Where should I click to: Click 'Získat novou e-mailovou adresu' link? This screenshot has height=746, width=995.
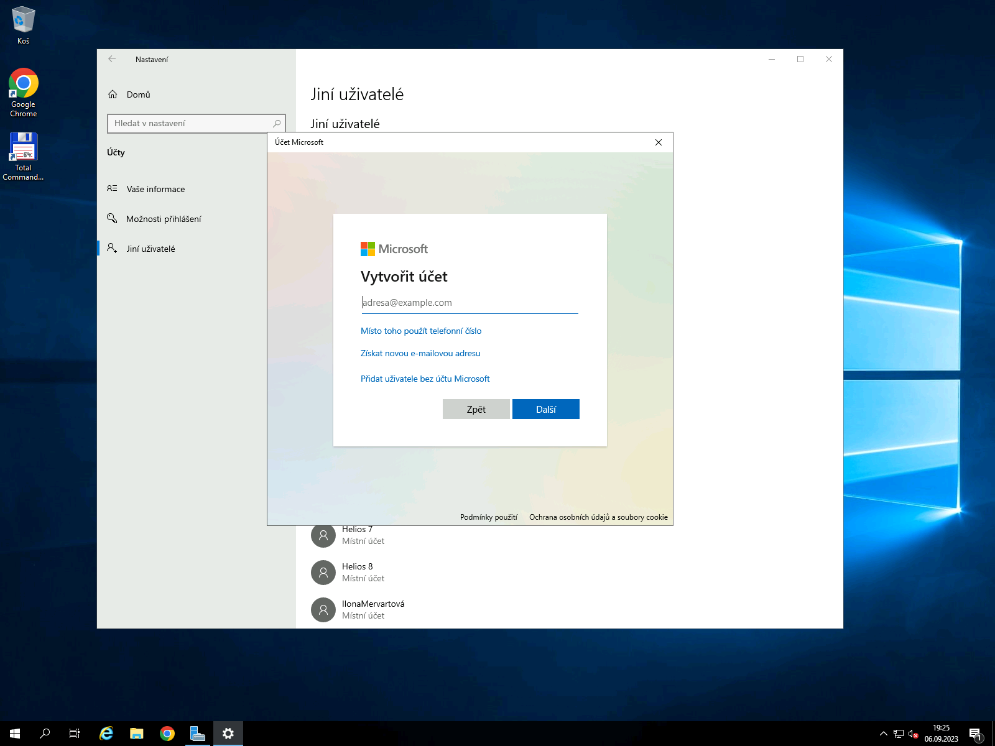coord(420,353)
